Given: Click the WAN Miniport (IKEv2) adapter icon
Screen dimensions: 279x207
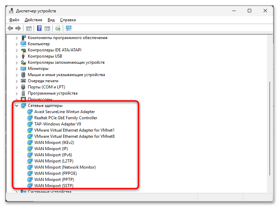Looking at the screenshot, I should [x=30, y=143].
